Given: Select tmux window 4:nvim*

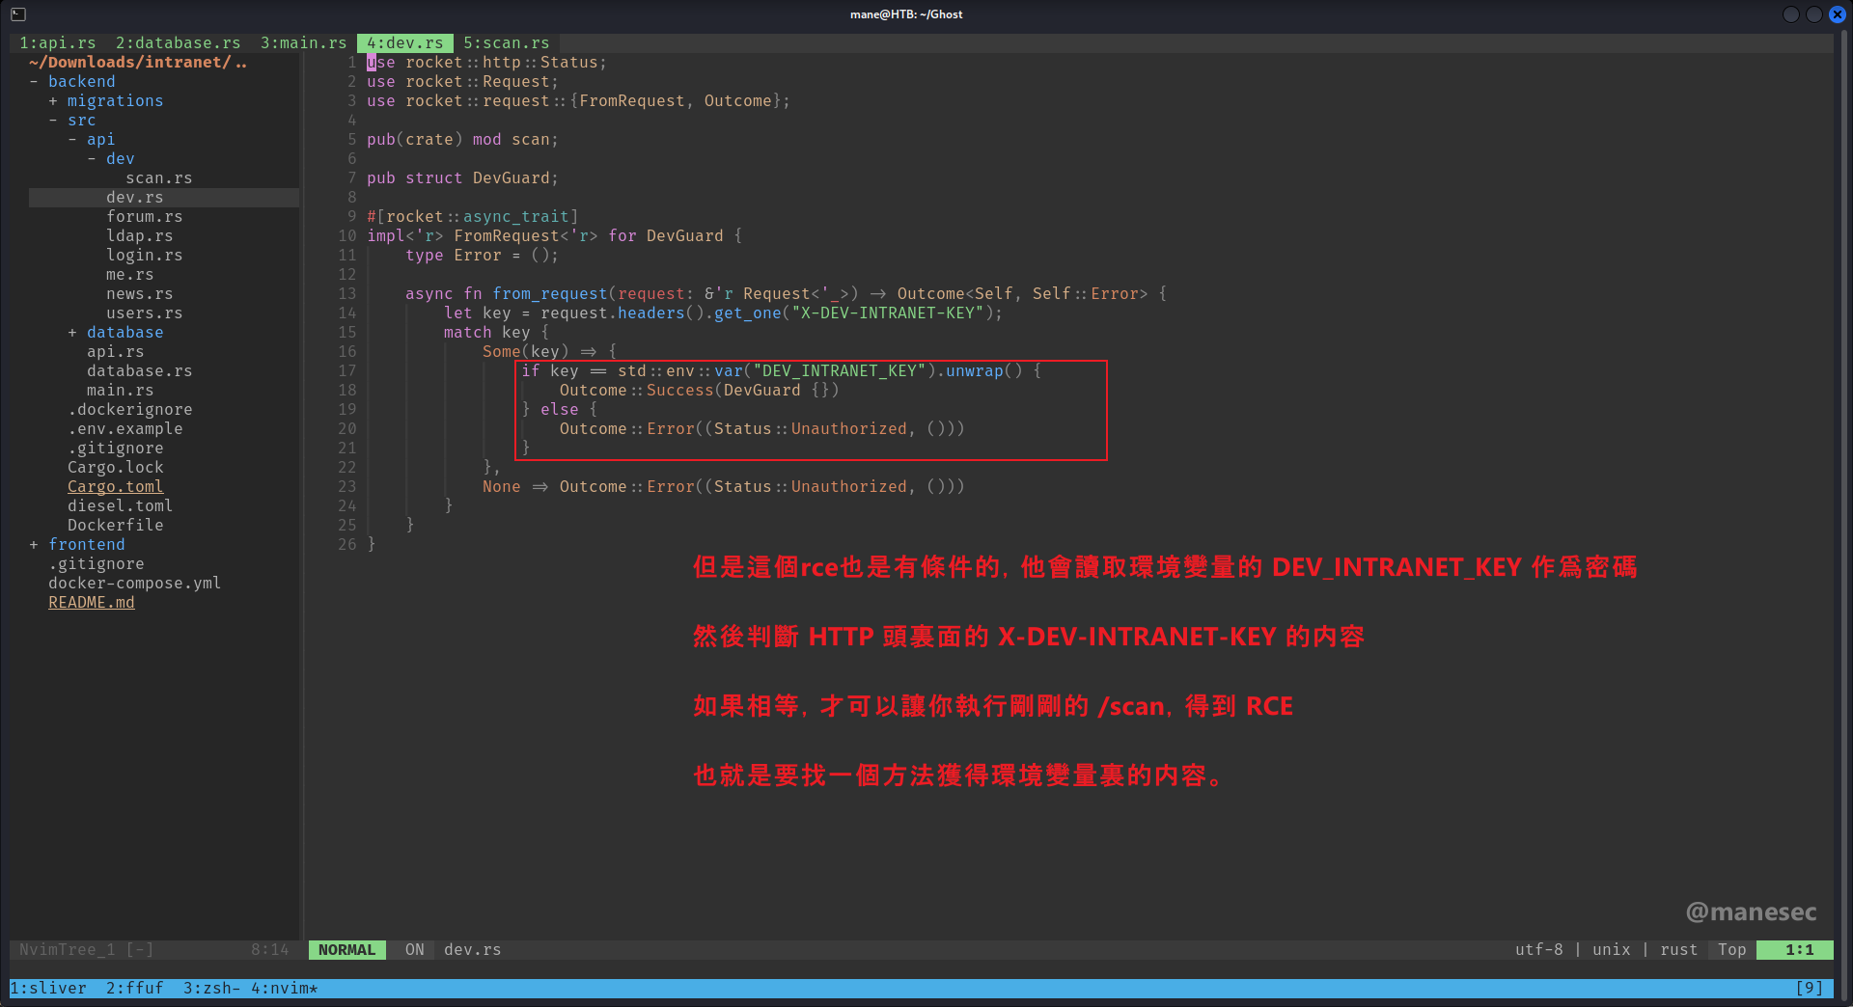Looking at the screenshot, I should (x=284, y=989).
